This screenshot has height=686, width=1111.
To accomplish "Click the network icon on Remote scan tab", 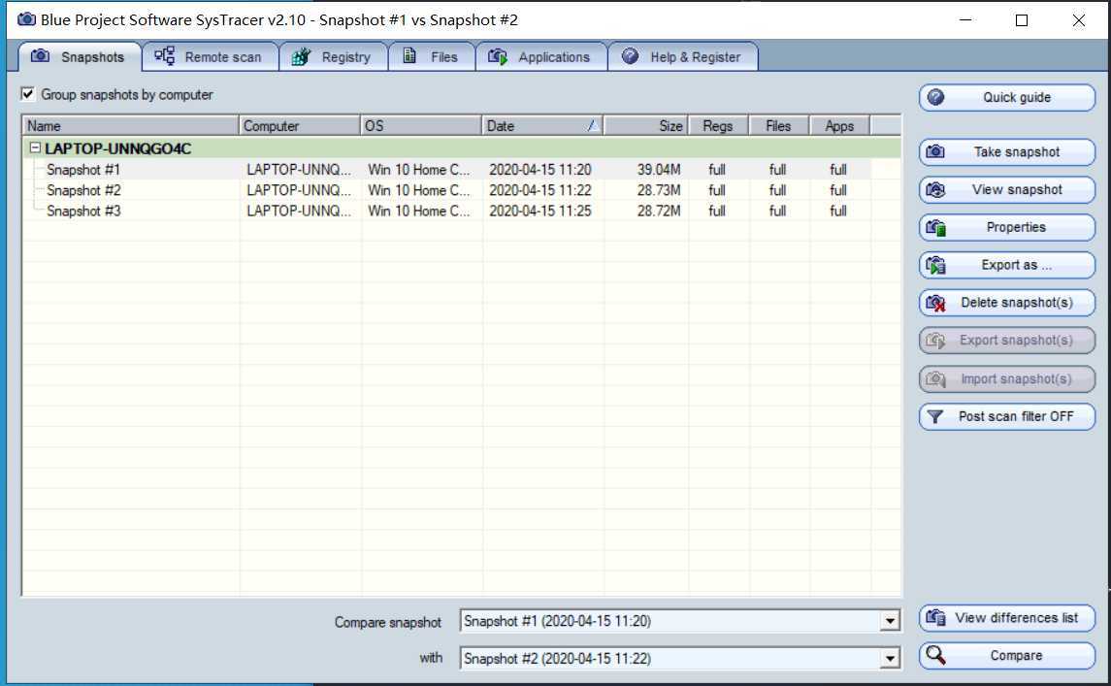I will (164, 56).
